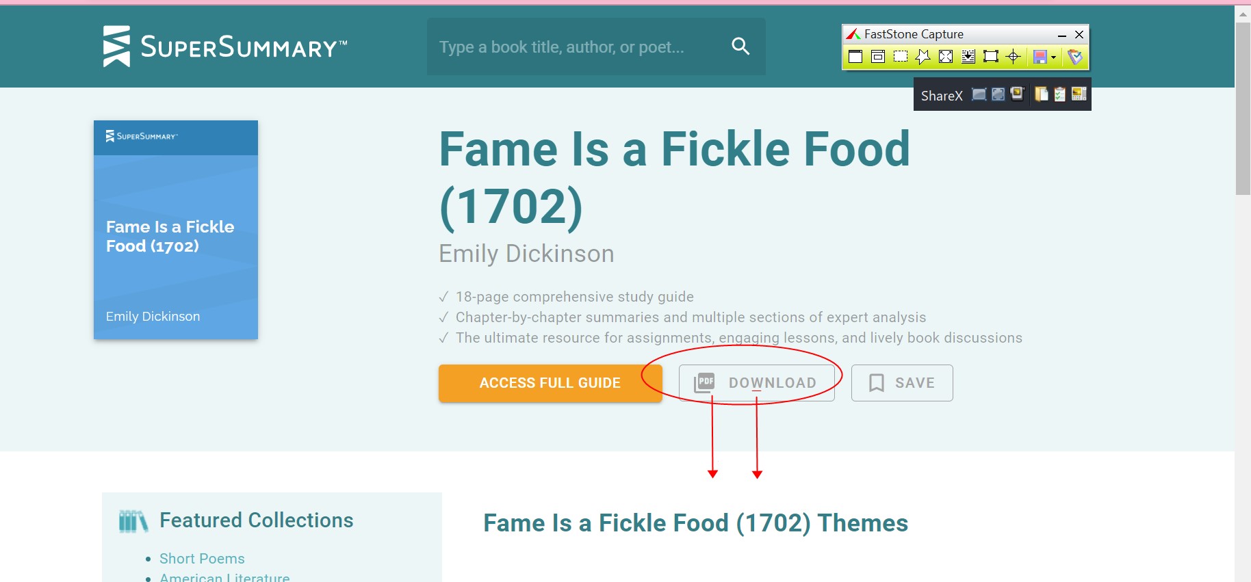Image resolution: width=1251 pixels, height=582 pixels.
Task: Choose the freehand region capture star icon
Action: click(x=923, y=57)
